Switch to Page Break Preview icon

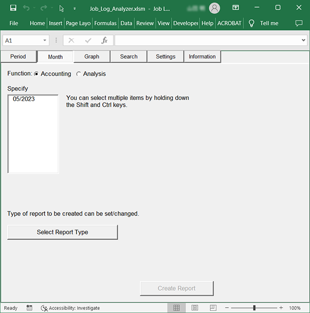pos(213,308)
